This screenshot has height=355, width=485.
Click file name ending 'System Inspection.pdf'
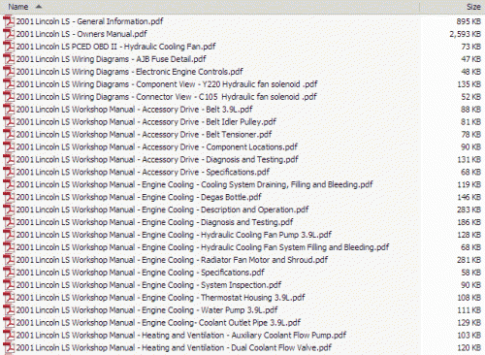pos(148,285)
